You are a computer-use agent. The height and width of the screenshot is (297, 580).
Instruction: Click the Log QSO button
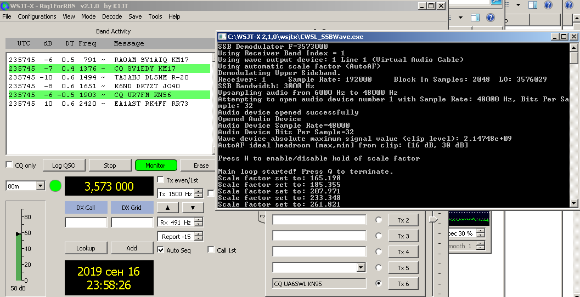click(64, 165)
